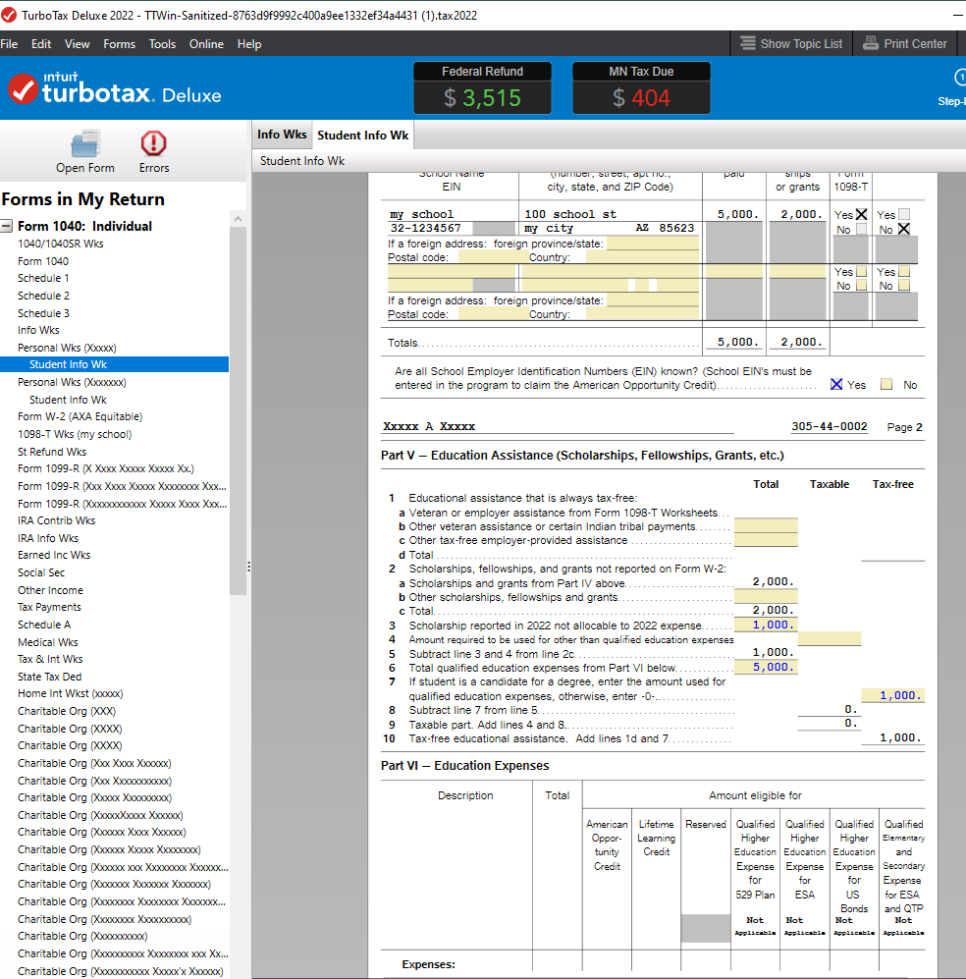Open Personal Wks (Xxxxx) in forms list
Image resolution: width=966 pixels, height=979 pixels.
(x=67, y=348)
